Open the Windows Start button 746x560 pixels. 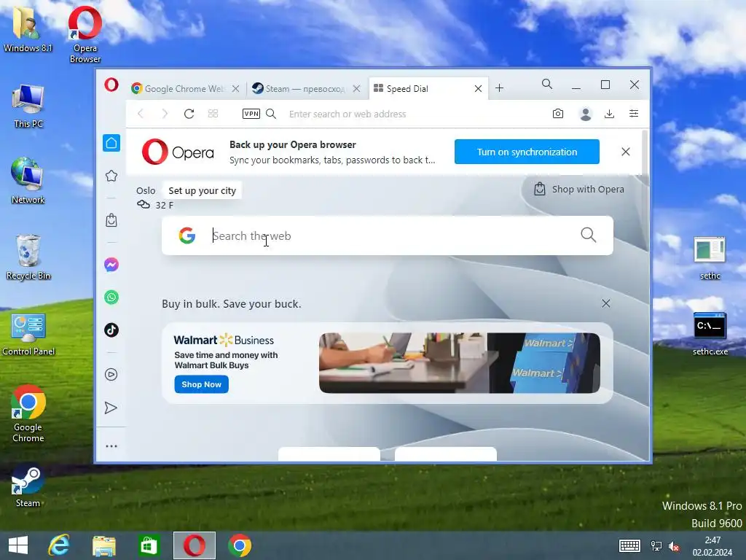pos(18,545)
